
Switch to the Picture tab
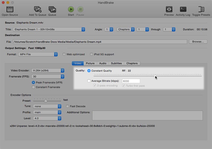point(90,63)
